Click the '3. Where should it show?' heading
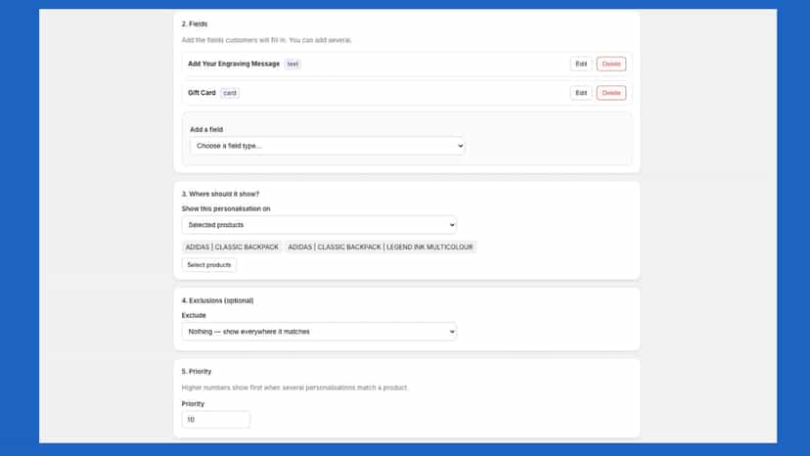 pyautogui.click(x=220, y=194)
